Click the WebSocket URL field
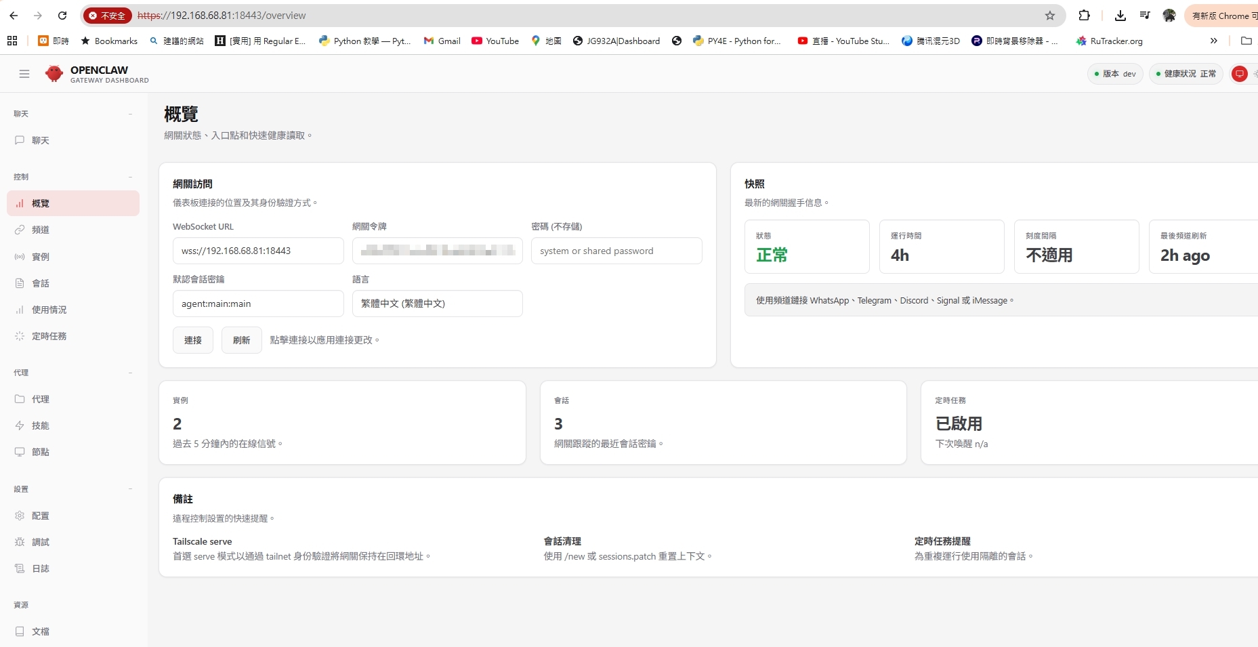1258x647 pixels. [x=257, y=251]
